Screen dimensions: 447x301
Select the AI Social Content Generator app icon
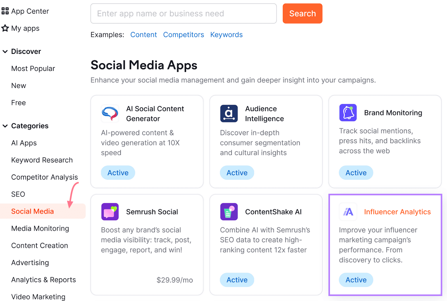pos(110,113)
